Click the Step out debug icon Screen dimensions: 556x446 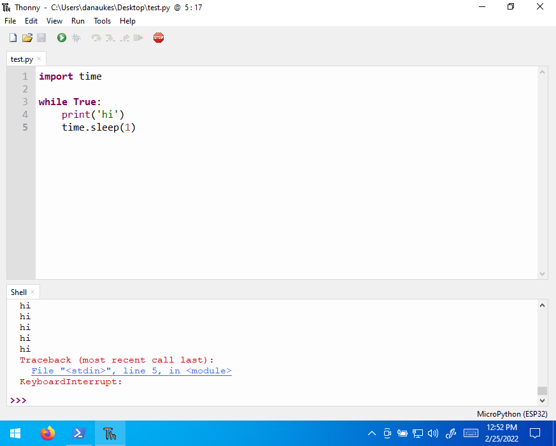[x=124, y=38]
